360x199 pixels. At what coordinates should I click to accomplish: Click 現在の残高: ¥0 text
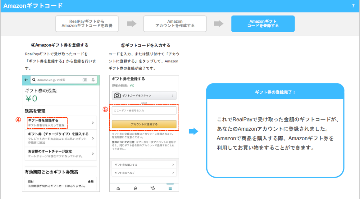[123, 86]
